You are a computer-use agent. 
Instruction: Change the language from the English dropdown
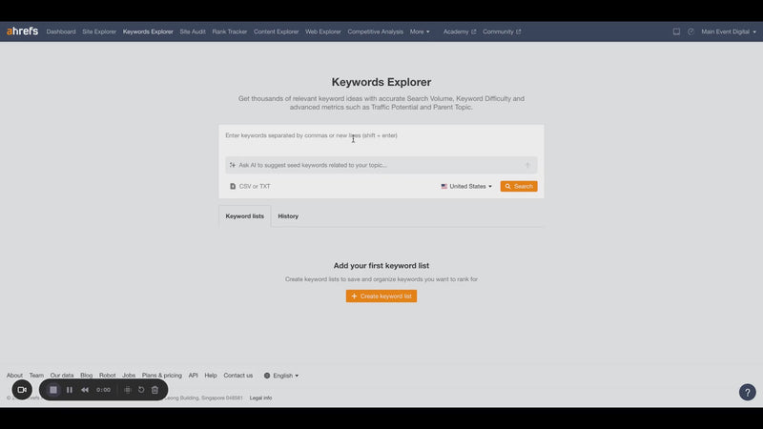point(281,376)
